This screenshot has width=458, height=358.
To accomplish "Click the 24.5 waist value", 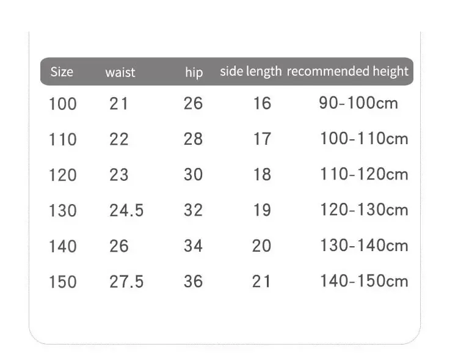I will click(x=126, y=210).
